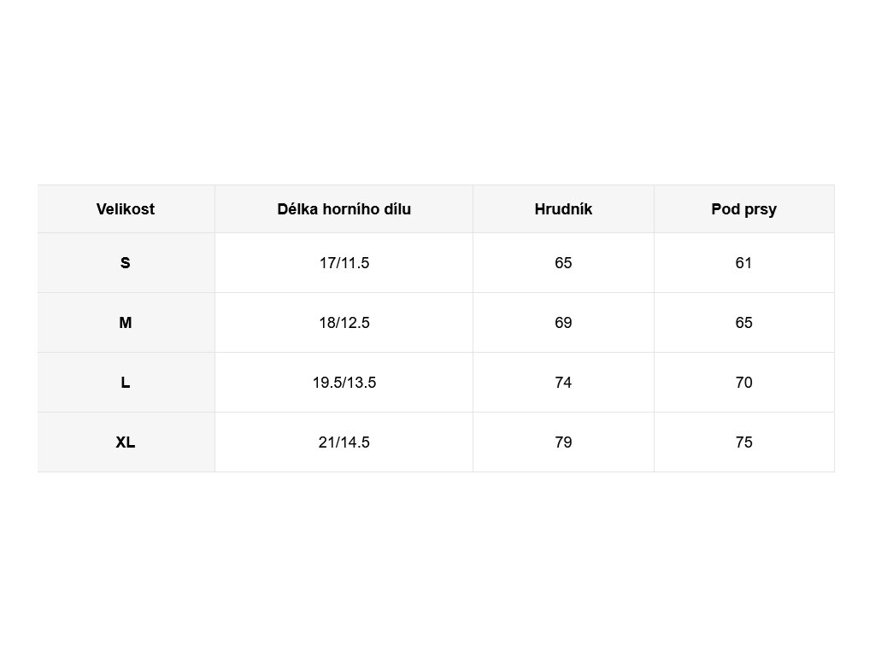Select the chest value 79
Image resolution: width=875 pixels, height=656 pixels.
[x=563, y=442]
